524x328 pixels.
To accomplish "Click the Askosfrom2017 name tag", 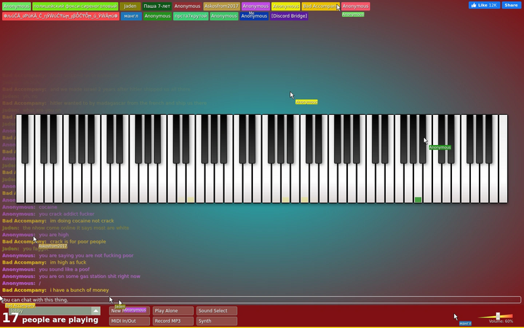I will (x=221, y=7).
